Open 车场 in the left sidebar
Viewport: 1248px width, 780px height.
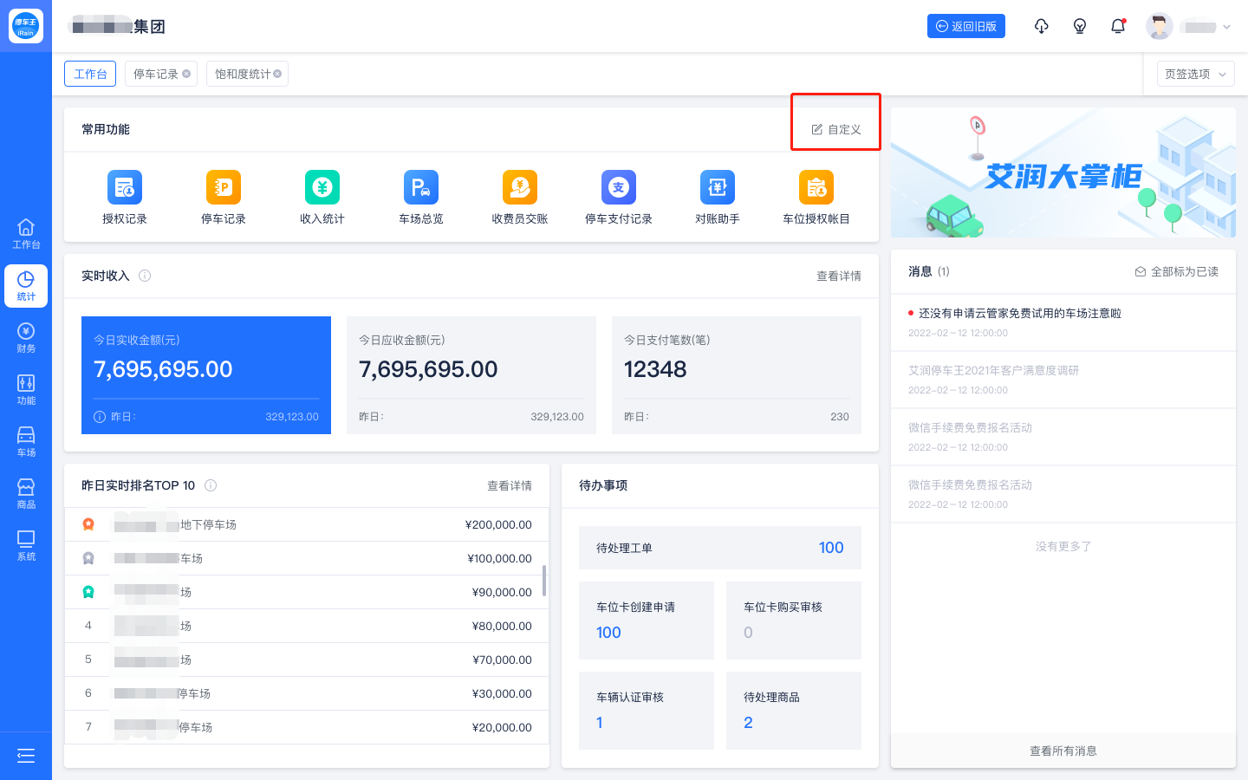coord(26,442)
